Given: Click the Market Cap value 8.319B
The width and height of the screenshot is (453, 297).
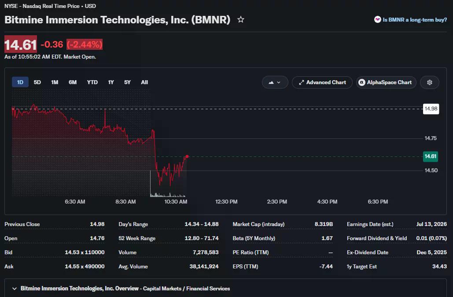Looking at the screenshot, I should (324, 224).
